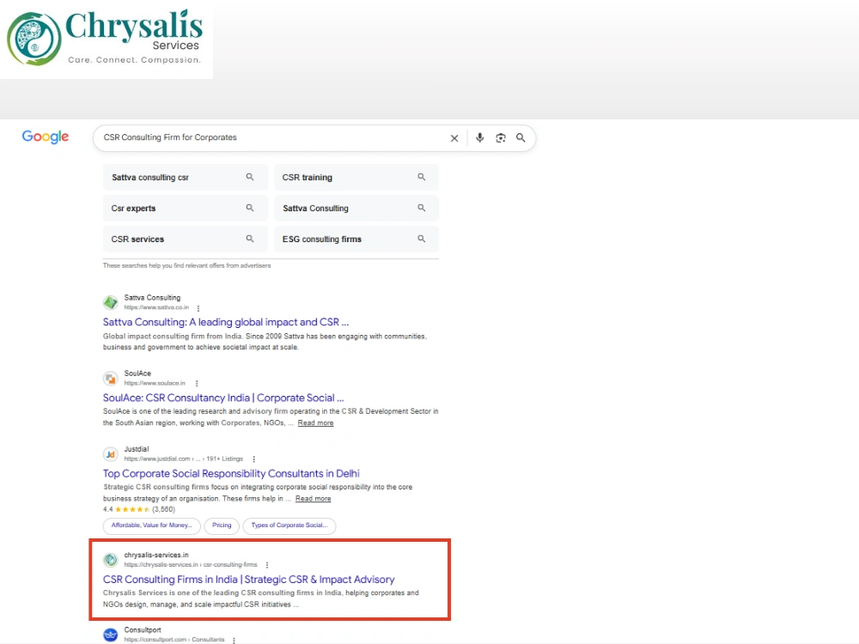
Task: Click the 'https://www.sattva.co.in' URL text
Action: tap(156, 307)
